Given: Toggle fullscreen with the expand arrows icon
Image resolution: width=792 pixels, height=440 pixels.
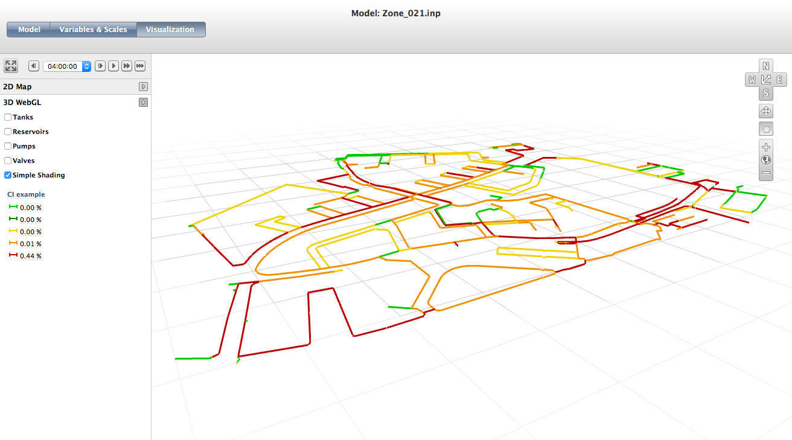Looking at the screenshot, I should 11,66.
